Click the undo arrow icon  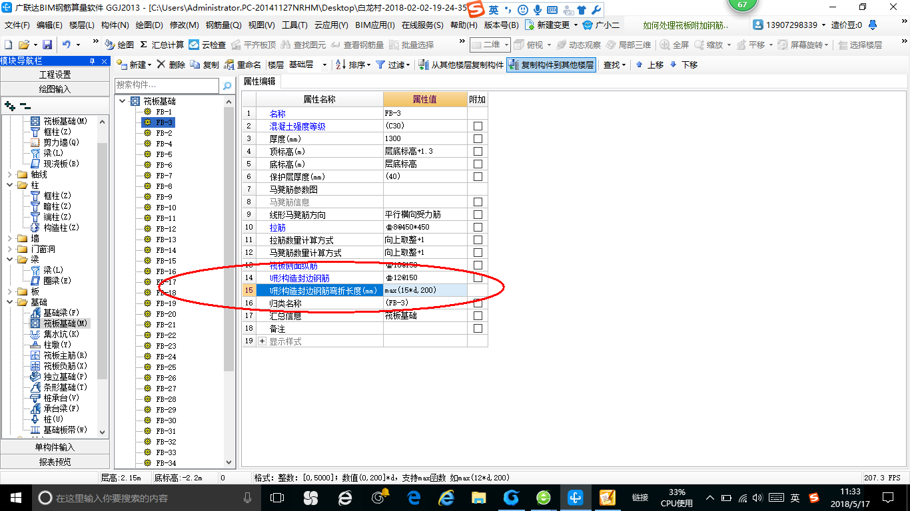67,45
